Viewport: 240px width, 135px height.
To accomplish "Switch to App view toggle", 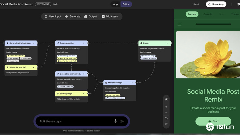I will click(x=115, y=4).
